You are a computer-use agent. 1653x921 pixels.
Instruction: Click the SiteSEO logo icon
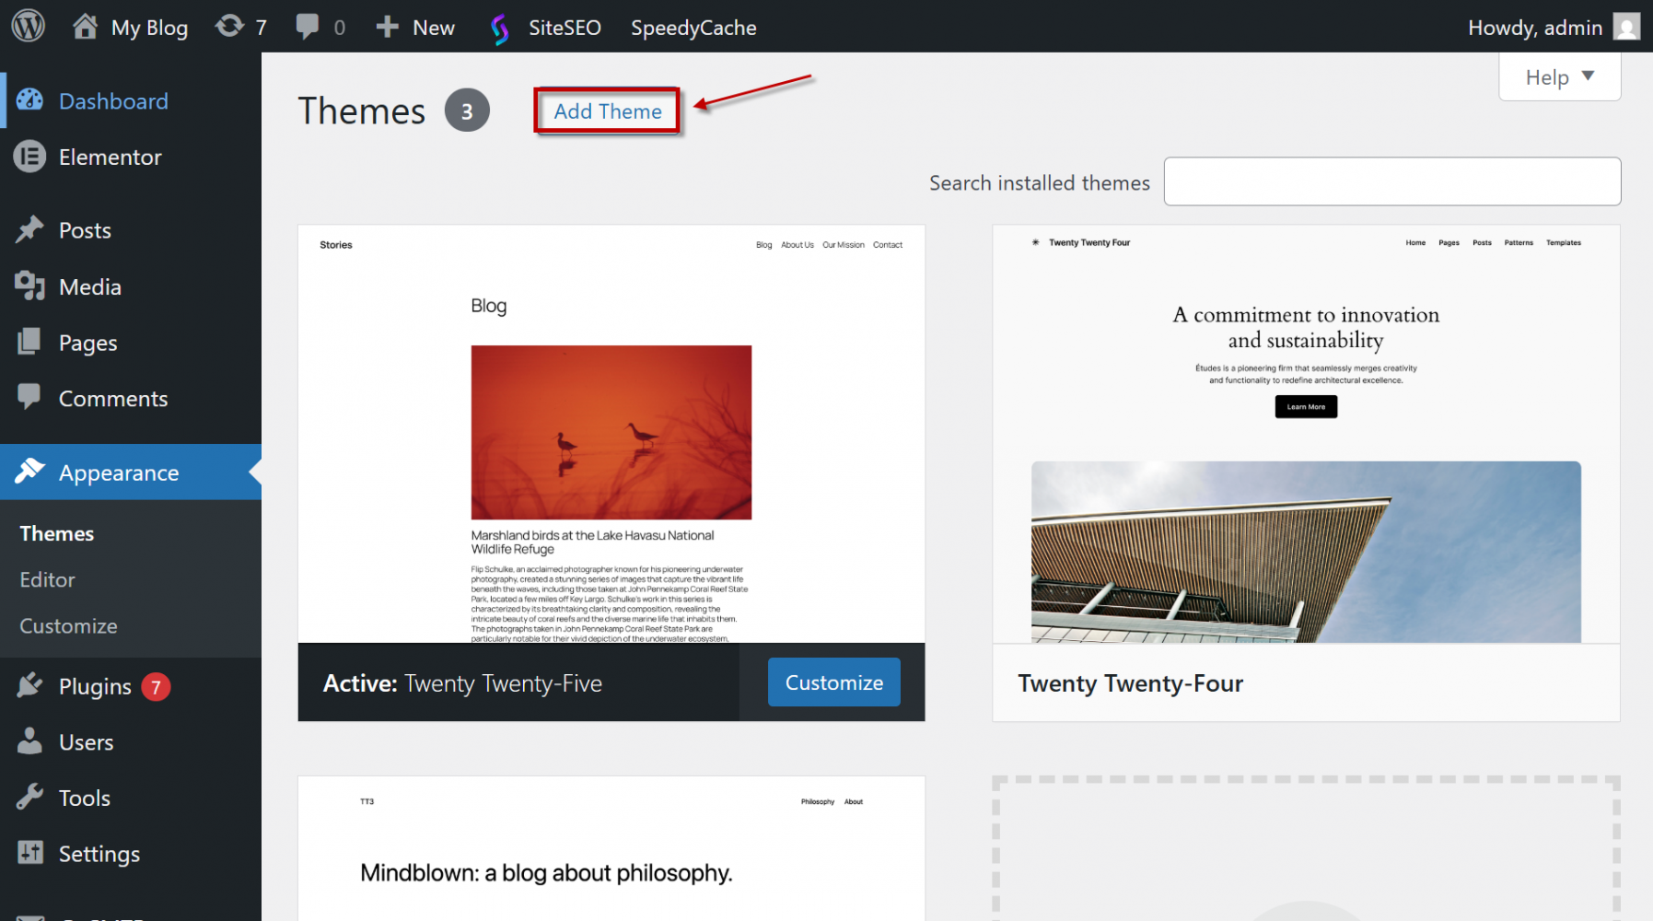499,29
